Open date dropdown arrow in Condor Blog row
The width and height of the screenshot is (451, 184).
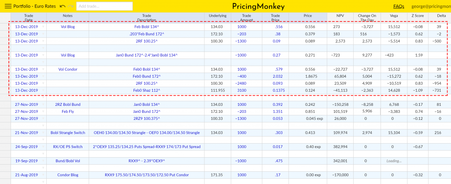point(44,175)
